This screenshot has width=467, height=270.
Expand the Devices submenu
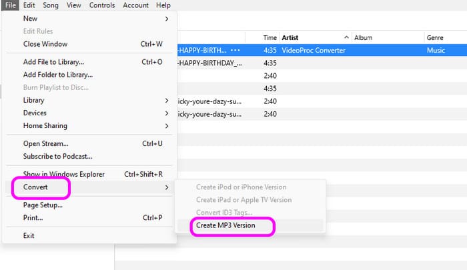click(x=89, y=113)
